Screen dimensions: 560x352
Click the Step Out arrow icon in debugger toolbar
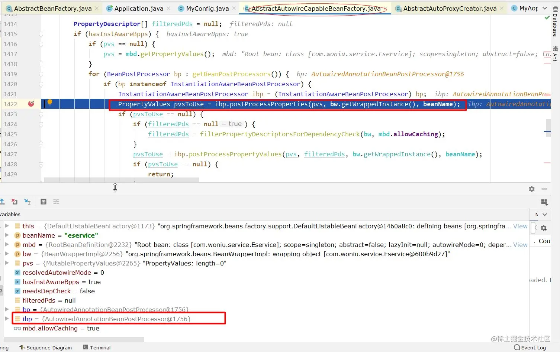2,202
